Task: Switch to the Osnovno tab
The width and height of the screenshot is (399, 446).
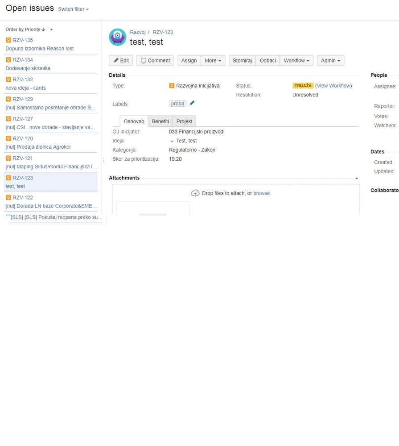Action: (134, 121)
